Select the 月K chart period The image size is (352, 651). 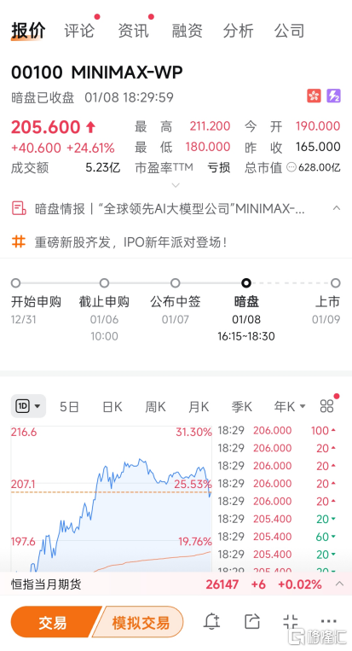point(199,406)
